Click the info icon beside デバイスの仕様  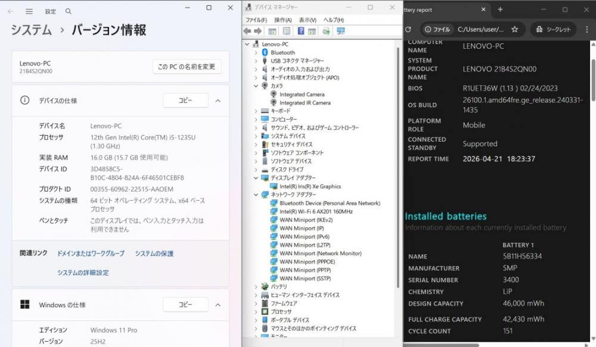tap(24, 100)
